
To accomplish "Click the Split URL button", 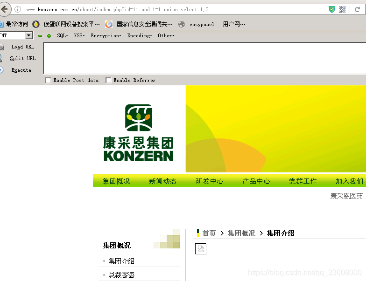I will click(22, 58).
